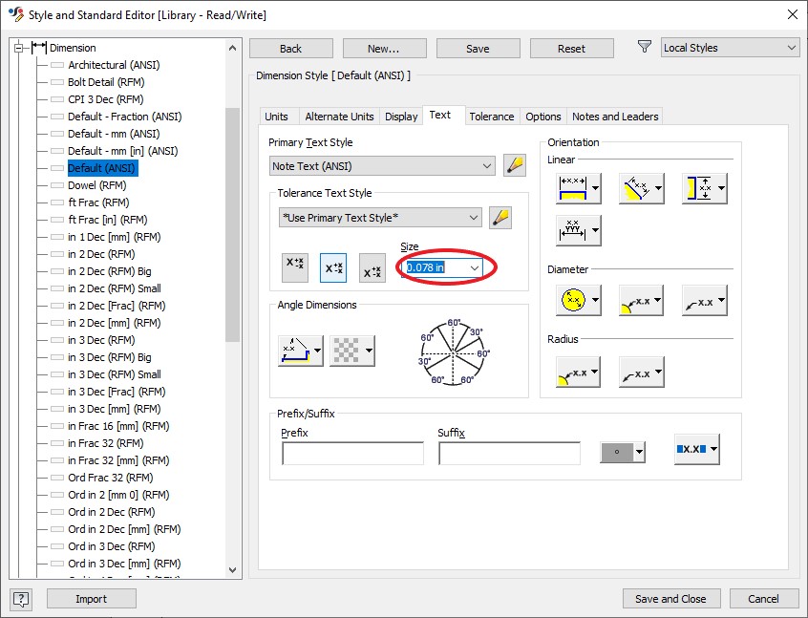Select in 3 Dec [Frac] (RFM) style
The image size is (808, 618).
pos(117,392)
